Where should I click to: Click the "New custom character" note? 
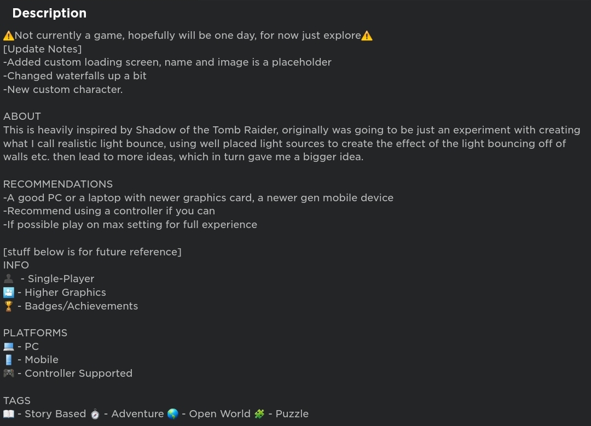click(63, 90)
